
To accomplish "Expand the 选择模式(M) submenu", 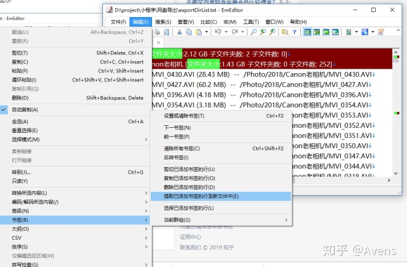I will [74, 140].
